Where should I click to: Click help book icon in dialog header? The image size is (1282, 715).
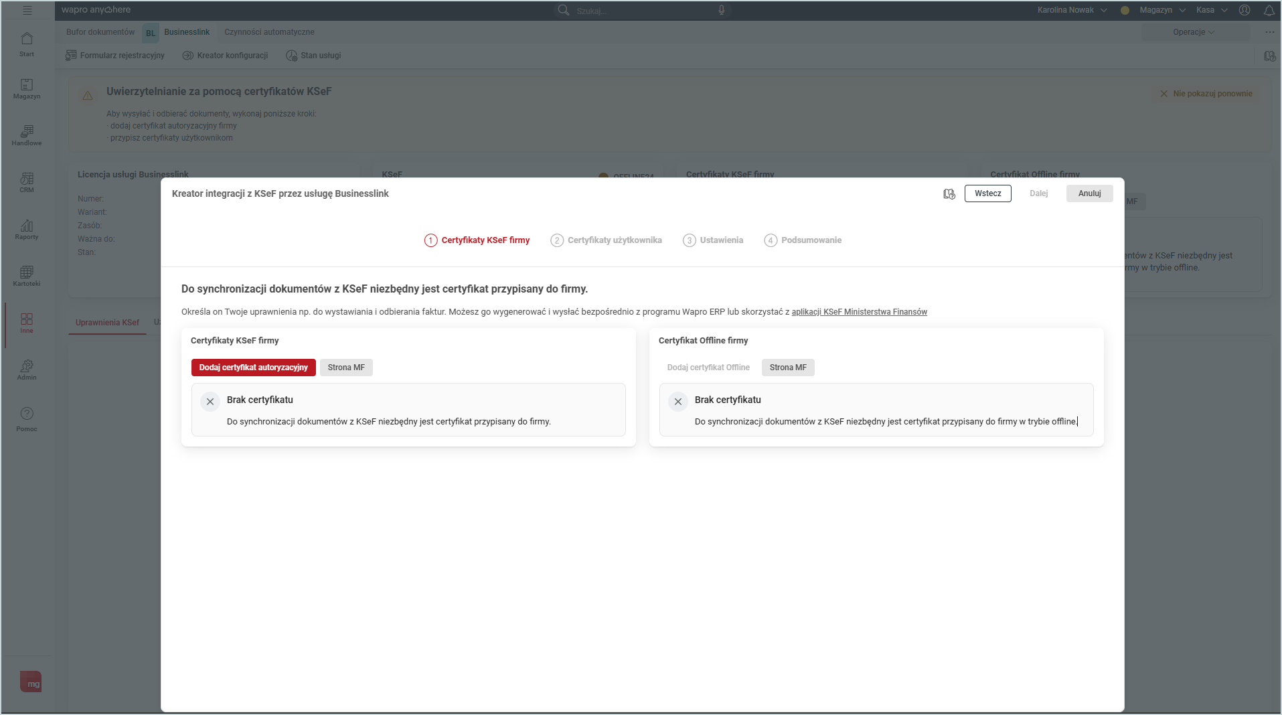(949, 193)
